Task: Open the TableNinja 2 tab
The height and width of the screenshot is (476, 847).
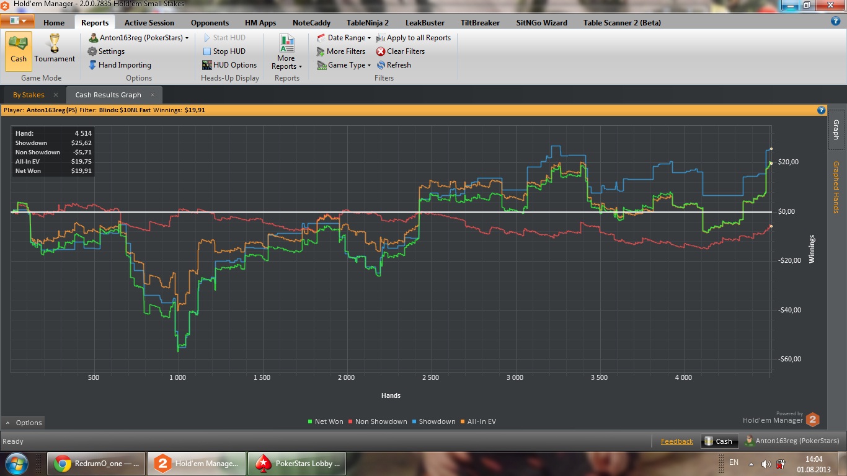Action: tap(368, 22)
